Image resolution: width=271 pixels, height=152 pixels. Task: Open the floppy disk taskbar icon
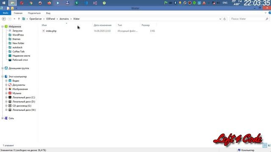(67, 3)
